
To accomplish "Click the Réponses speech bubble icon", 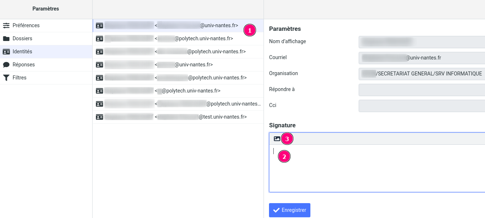I will pos(6,65).
